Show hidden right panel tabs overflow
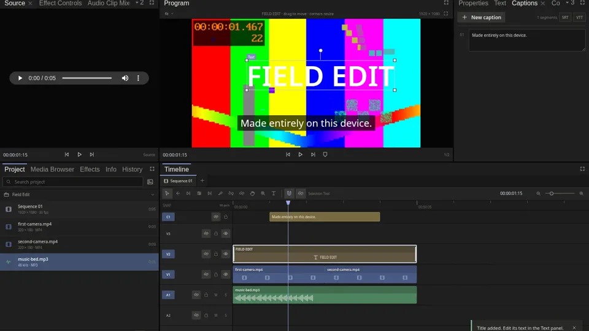This screenshot has width=589, height=331. [x=570, y=3]
